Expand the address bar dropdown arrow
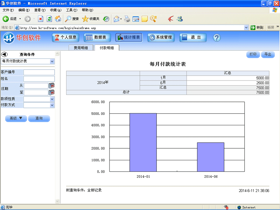This screenshot has height=210, width=280. pos(246,28)
